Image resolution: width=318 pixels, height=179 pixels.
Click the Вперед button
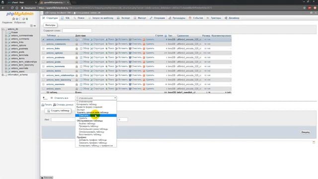(x=306, y=132)
